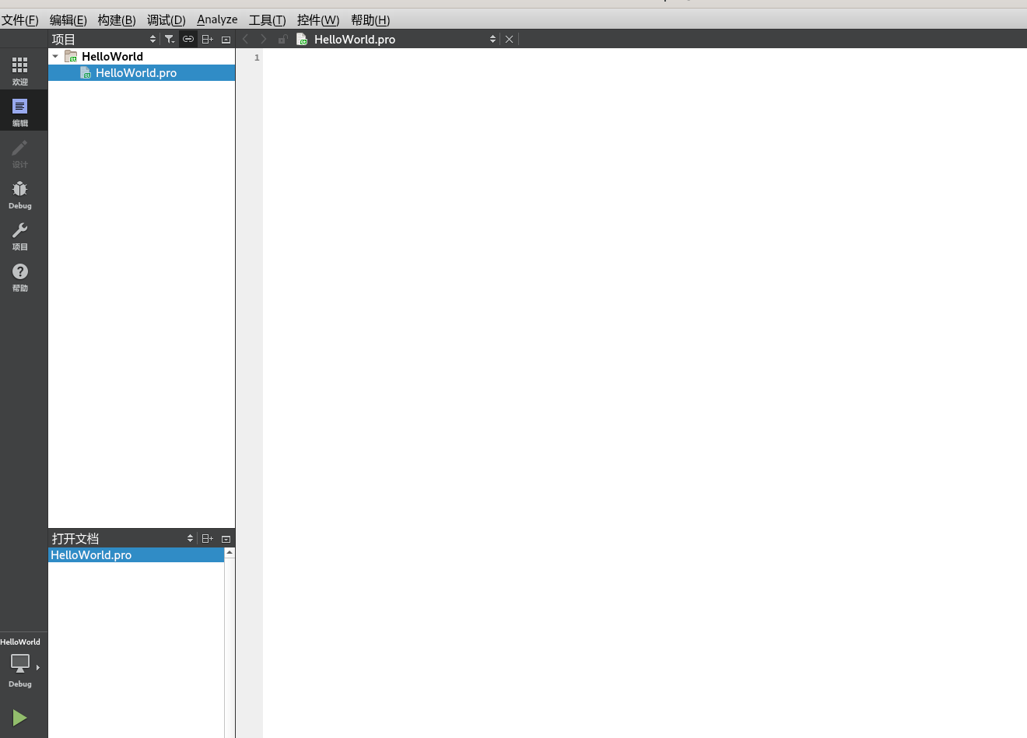Switch to the Edit (编辑) mode
1027x738 pixels.
20,111
